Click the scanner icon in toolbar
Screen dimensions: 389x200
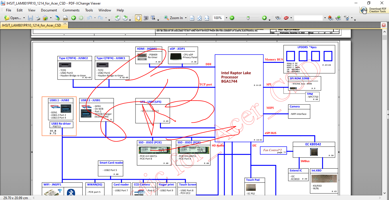(x=45, y=18)
